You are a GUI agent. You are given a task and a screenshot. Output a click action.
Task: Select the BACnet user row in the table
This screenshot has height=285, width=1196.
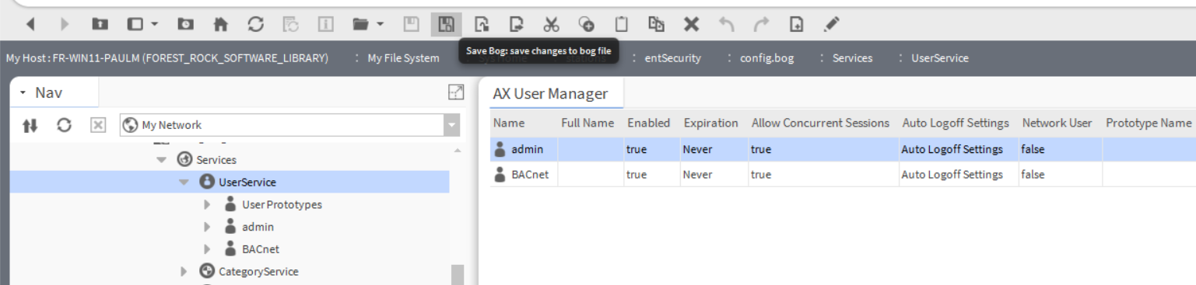(x=843, y=175)
